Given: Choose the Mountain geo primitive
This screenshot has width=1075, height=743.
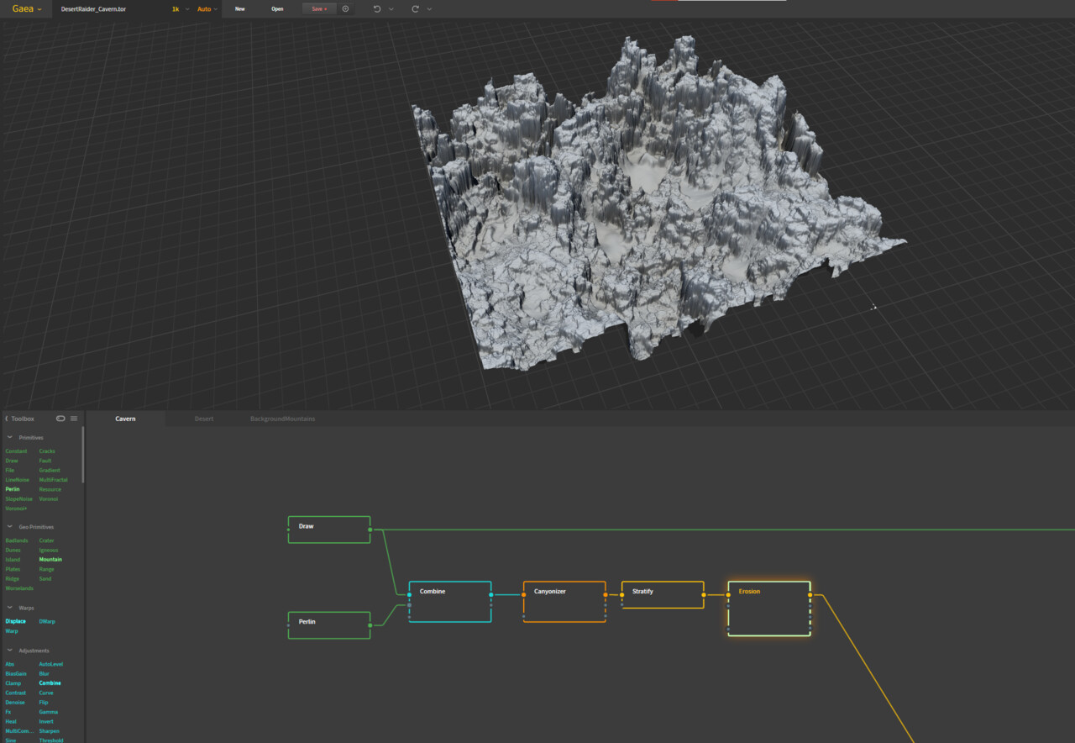Looking at the screenshot, I should (x=50, y=559).
